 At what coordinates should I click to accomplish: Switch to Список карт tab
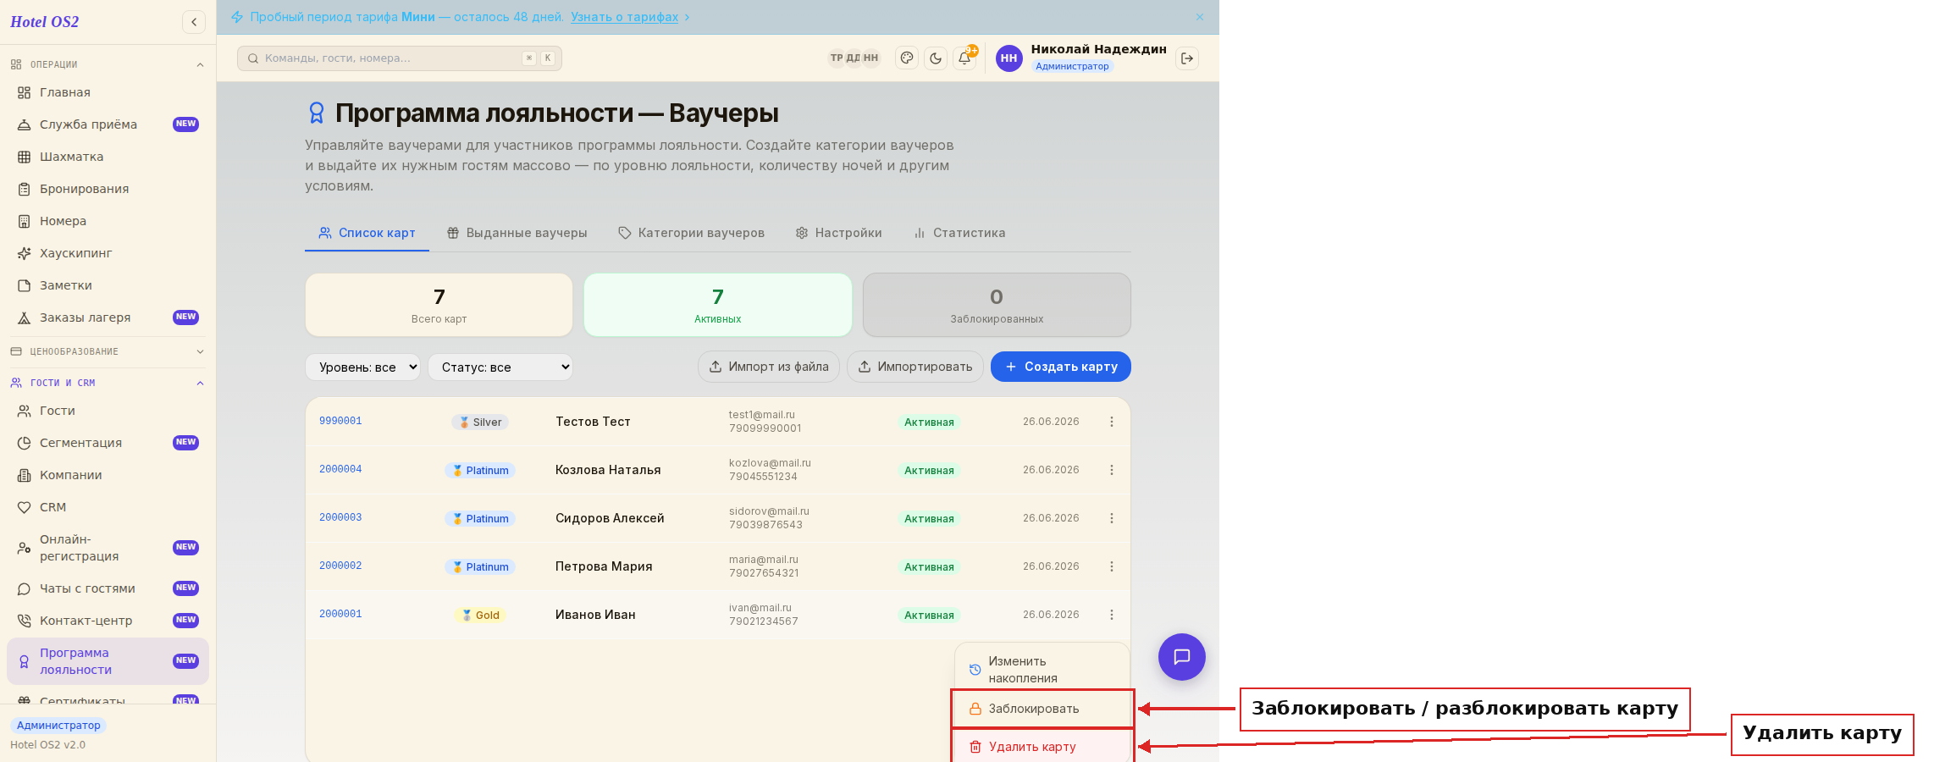(x=367, y=233)
